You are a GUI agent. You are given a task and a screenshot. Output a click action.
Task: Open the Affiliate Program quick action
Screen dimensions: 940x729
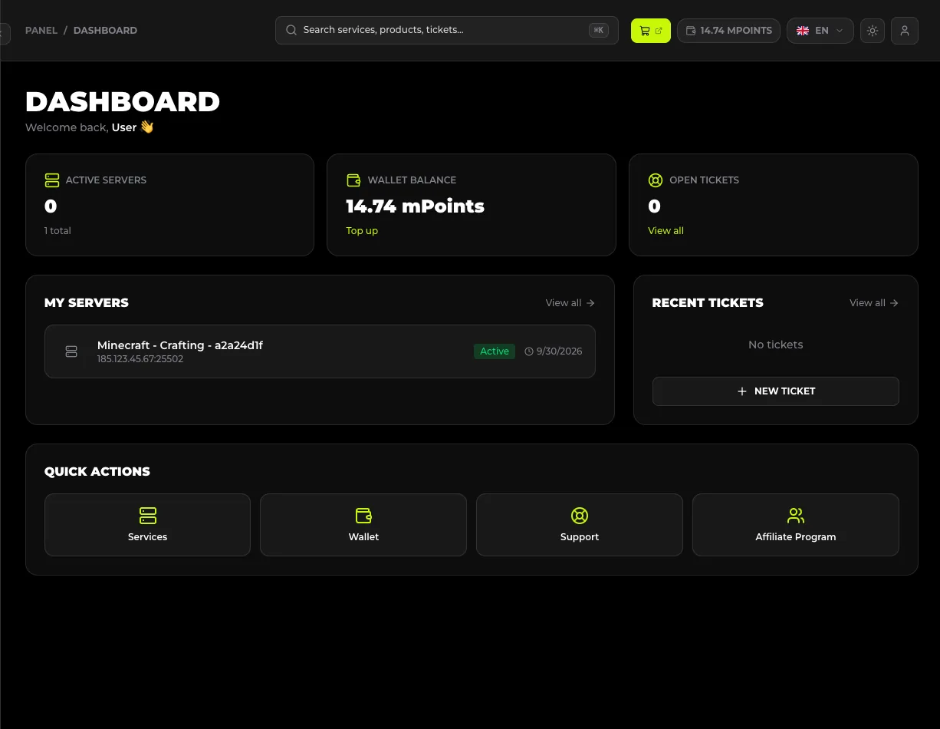796,525
